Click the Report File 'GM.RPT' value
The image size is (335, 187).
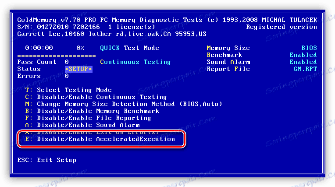coord(305,69)
